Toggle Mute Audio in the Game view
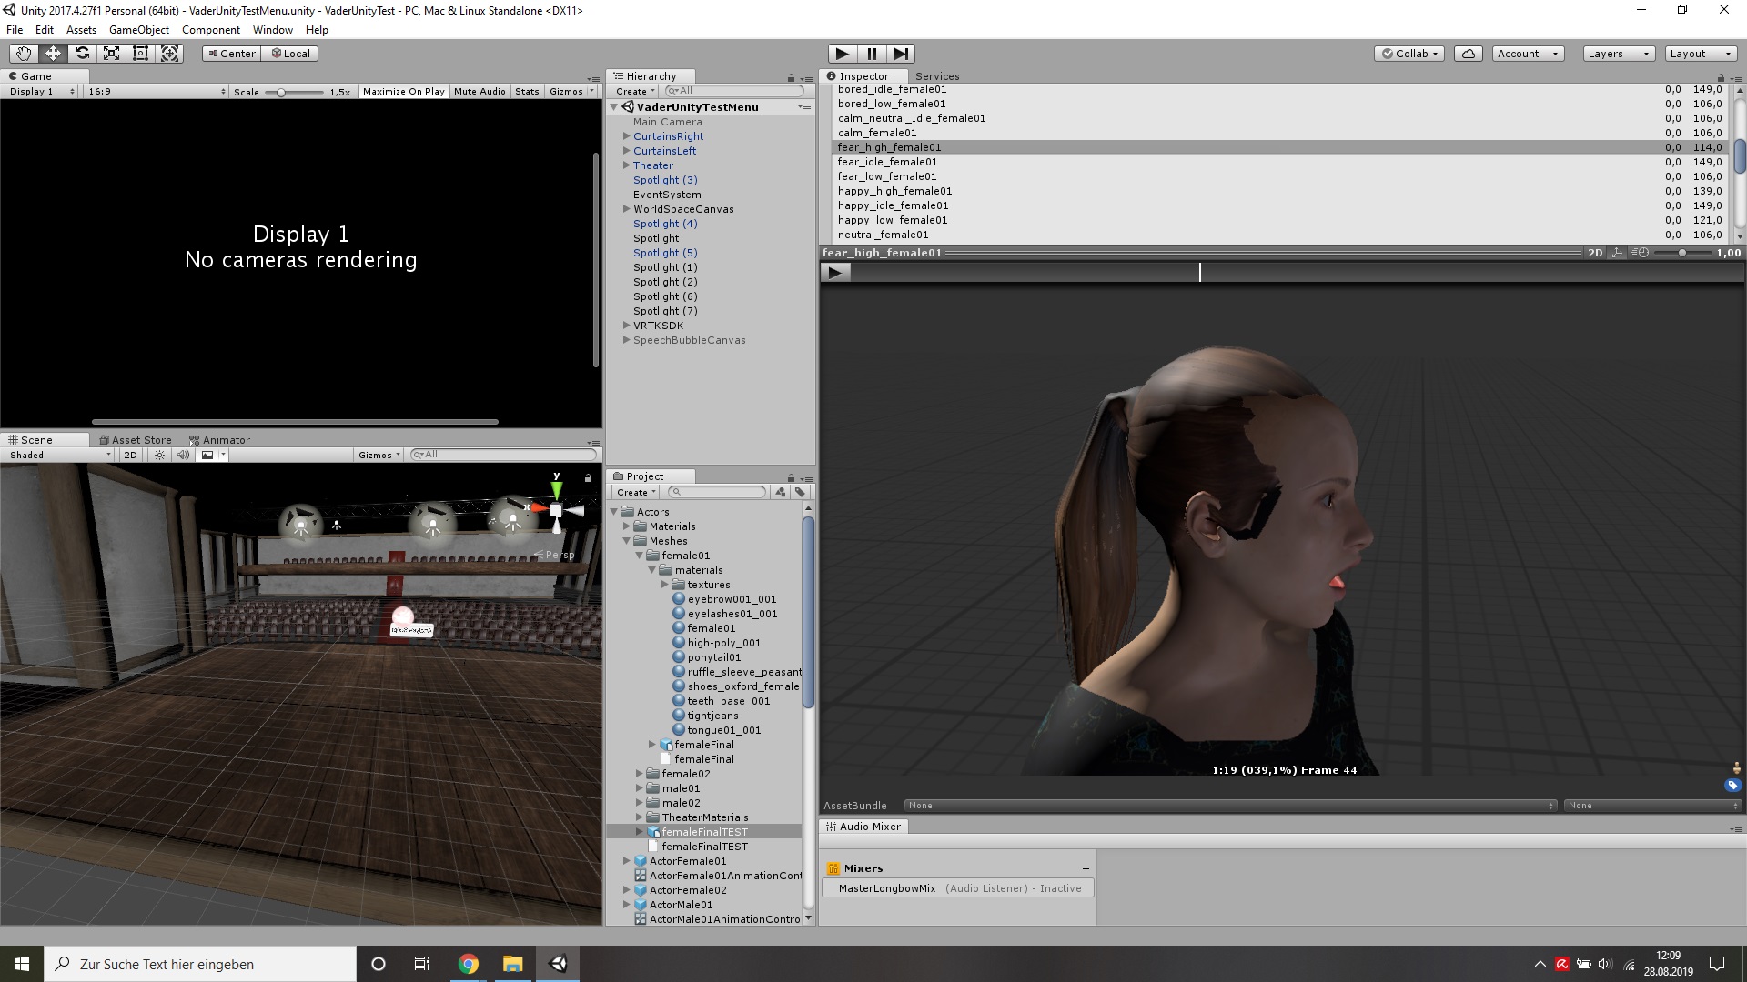Image resolution: width=1747 pixels, height=982 pixels. [x=480, y=92]
